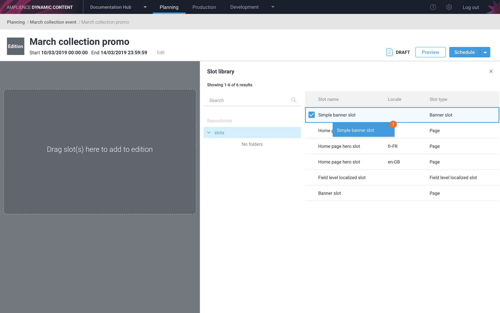Viewport: 500px width, 313px height.
Task: Select the Home page hero slot fr-FR row
Action: (x=372, y=146)
